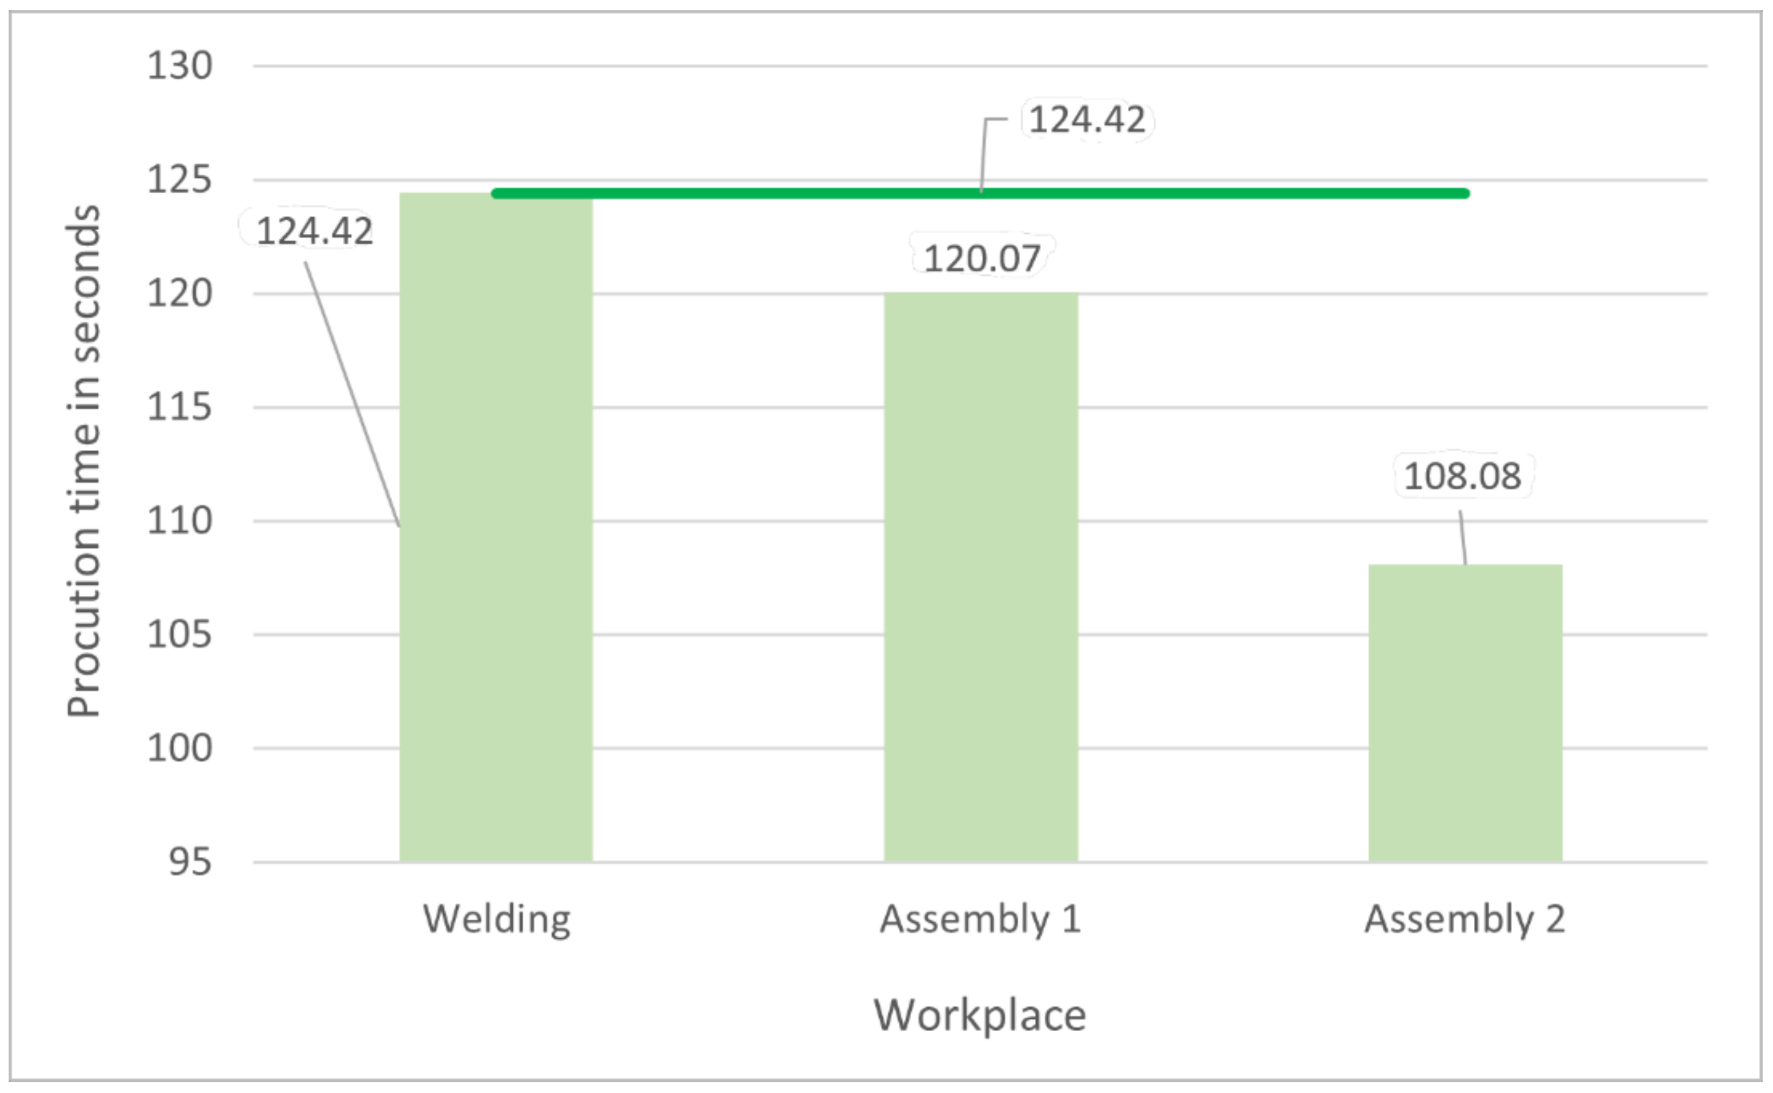Click the Procution time in seconds title

[84, 461]
